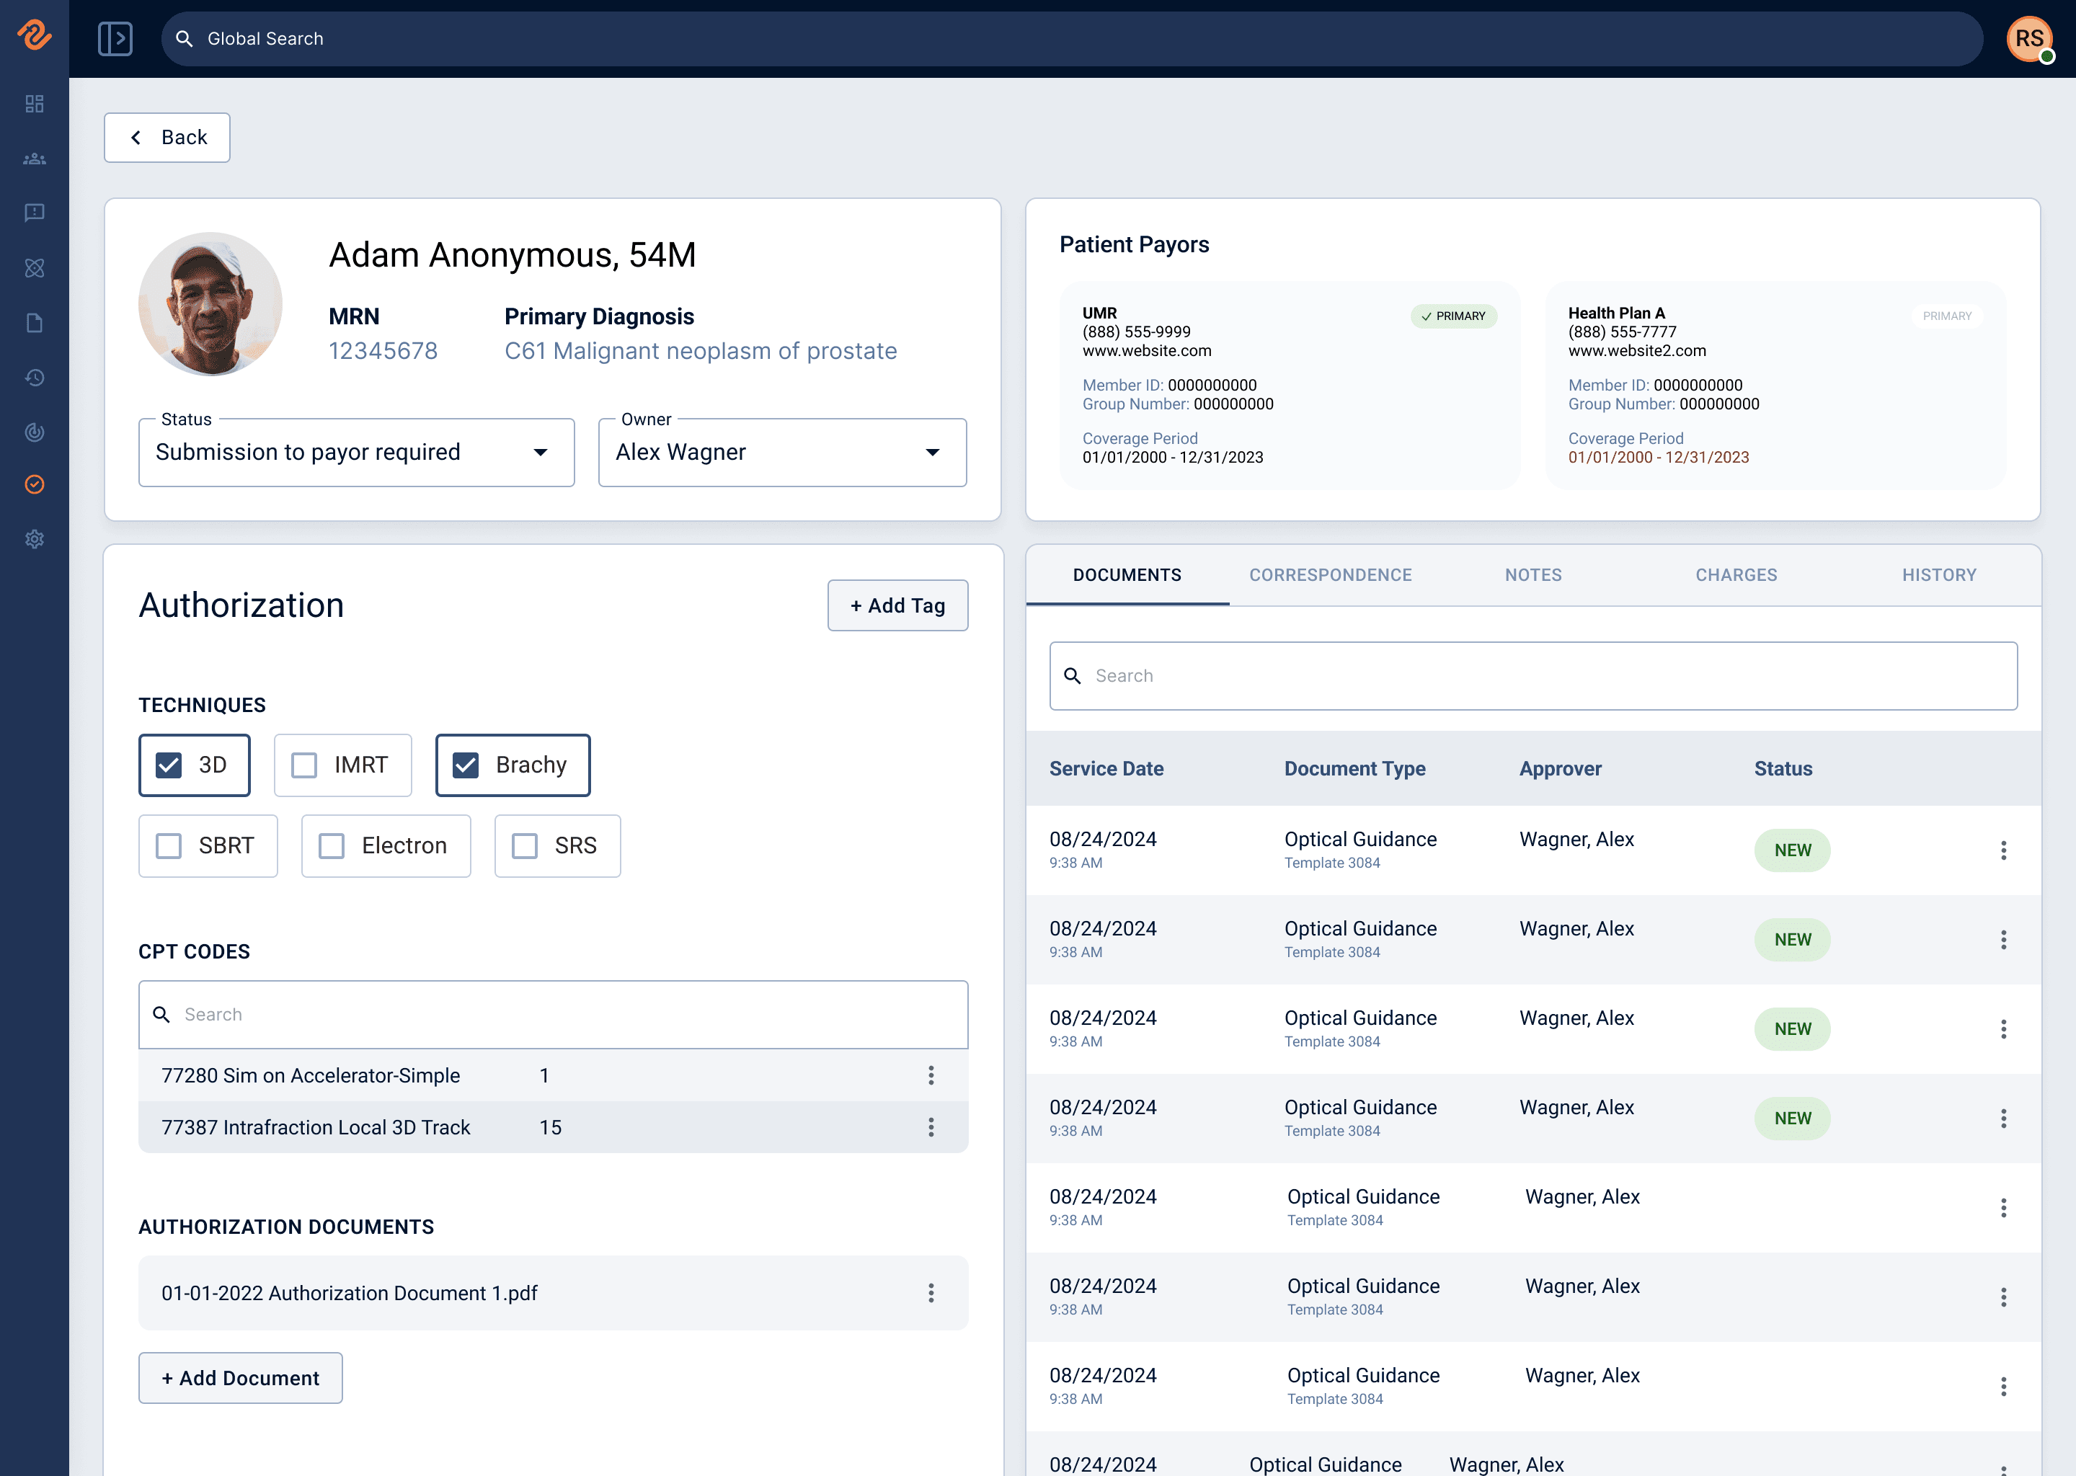The width and height of the screenshot is (2076, 1476).
Task: Uncheck the Brachy technique checkbox
Action: click(x=466, y=765)
